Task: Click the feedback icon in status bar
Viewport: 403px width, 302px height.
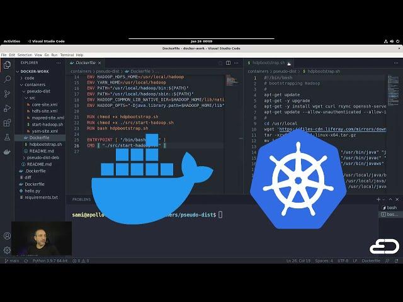Action: 387,260
